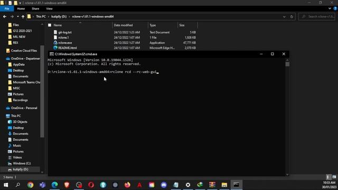
Task: Refresh the Explorer folder view
Action: 292,16
